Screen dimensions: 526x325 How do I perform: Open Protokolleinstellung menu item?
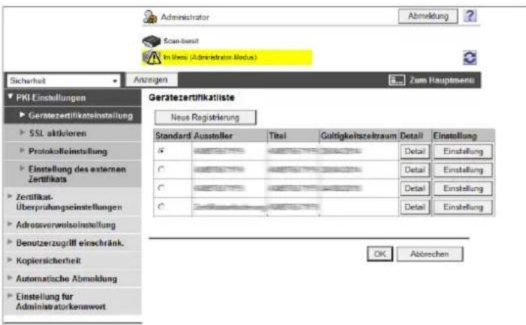[72, 151]
